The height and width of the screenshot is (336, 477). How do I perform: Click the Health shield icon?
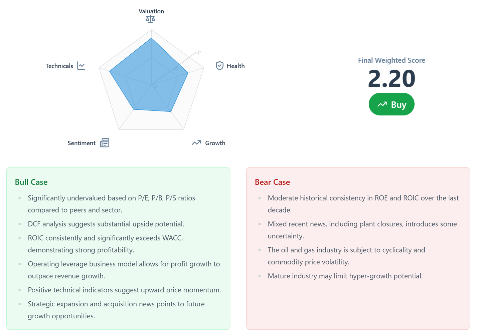pos(219,65)
